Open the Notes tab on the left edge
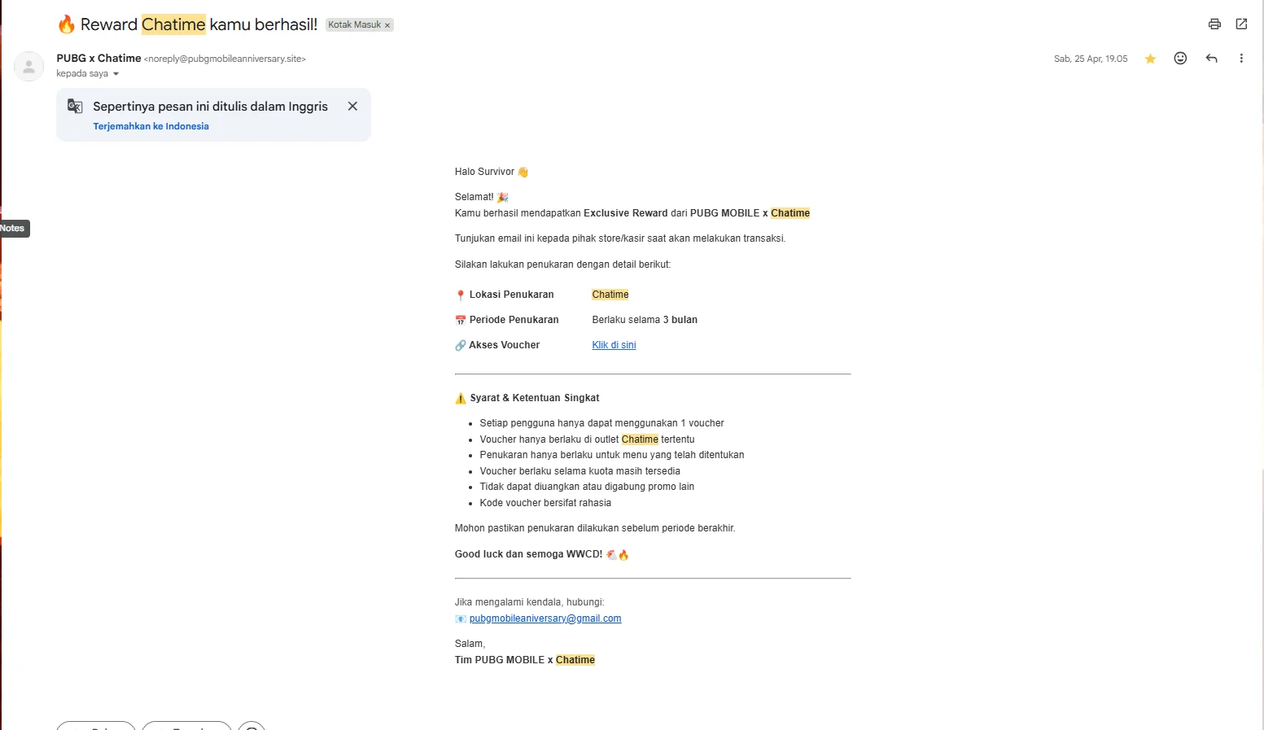The height and width of the screenshot is (730, 1264). (14, 229)
